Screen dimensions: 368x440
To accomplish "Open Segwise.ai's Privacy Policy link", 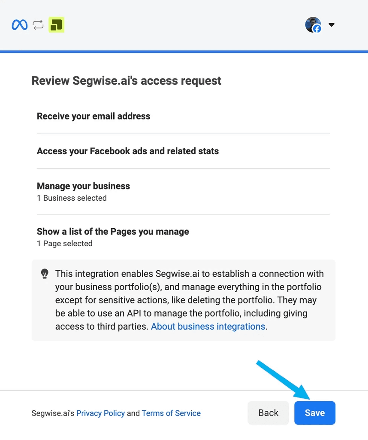I will click(x=100, y=413).
